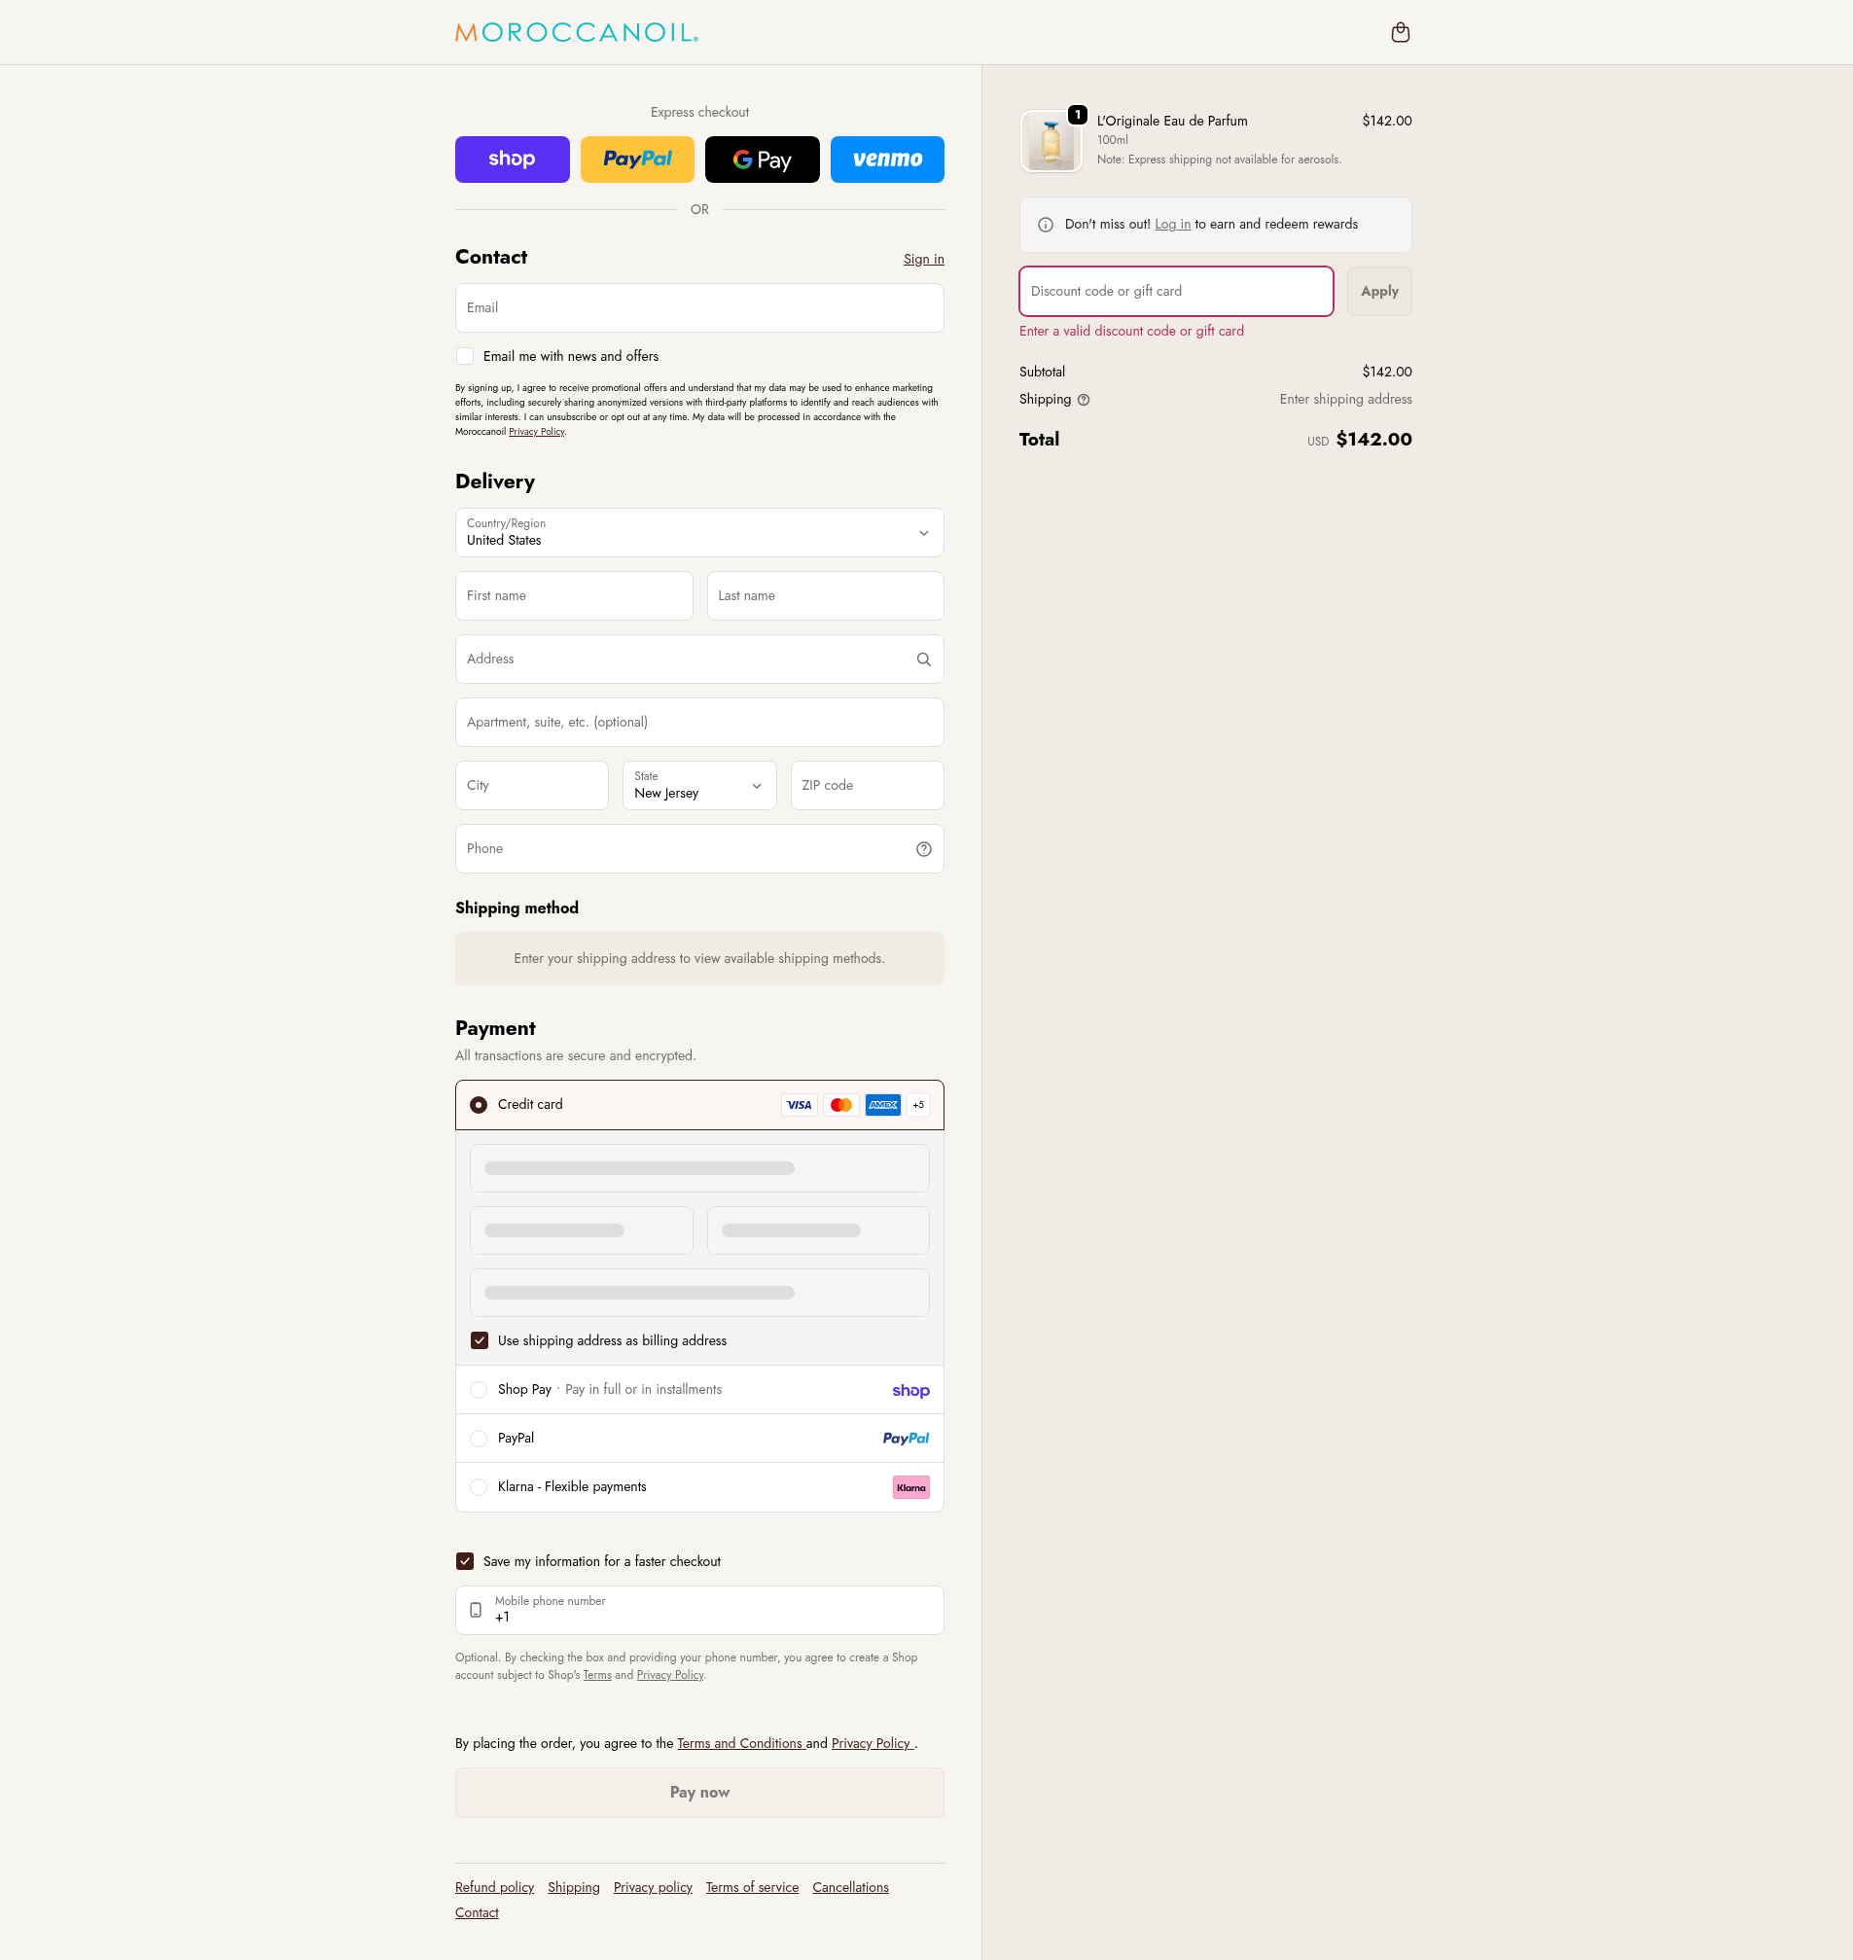Click the +5 more card brands badge
The image size is (1853, 1960).
(x=918, y=1104)
